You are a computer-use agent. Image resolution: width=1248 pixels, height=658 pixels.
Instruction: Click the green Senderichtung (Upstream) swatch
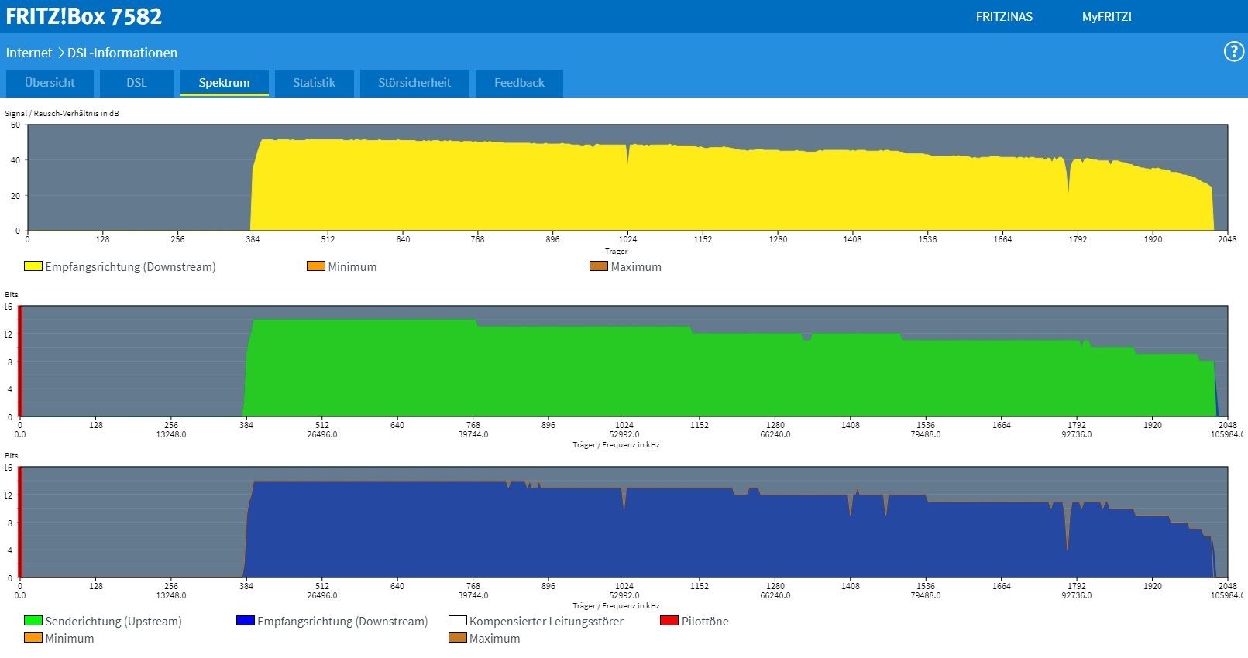[33, 621]
